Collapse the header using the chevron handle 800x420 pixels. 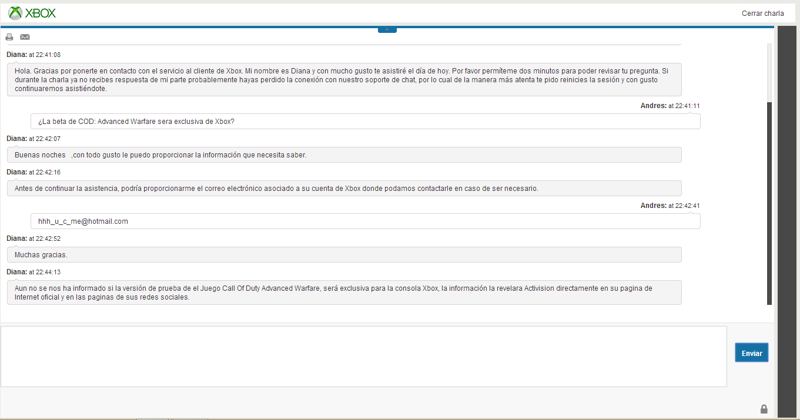(387, 29)
